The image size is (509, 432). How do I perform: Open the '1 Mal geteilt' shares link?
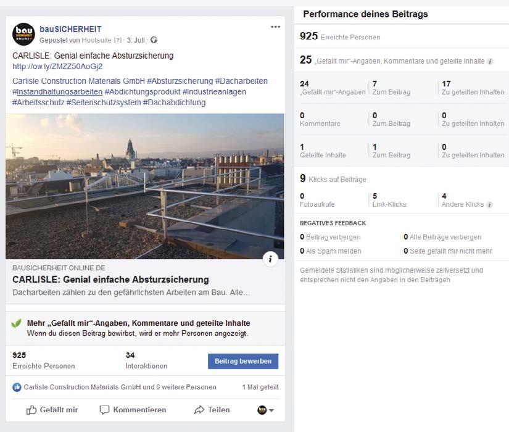coord(260,387)
